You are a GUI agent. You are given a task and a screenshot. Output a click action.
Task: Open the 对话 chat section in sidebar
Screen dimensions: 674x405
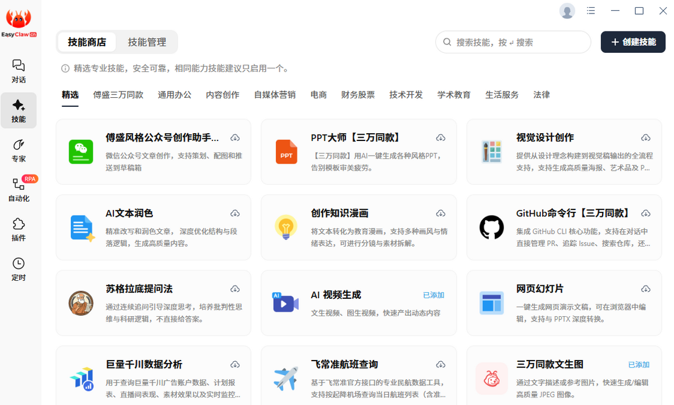pos(19,71)
